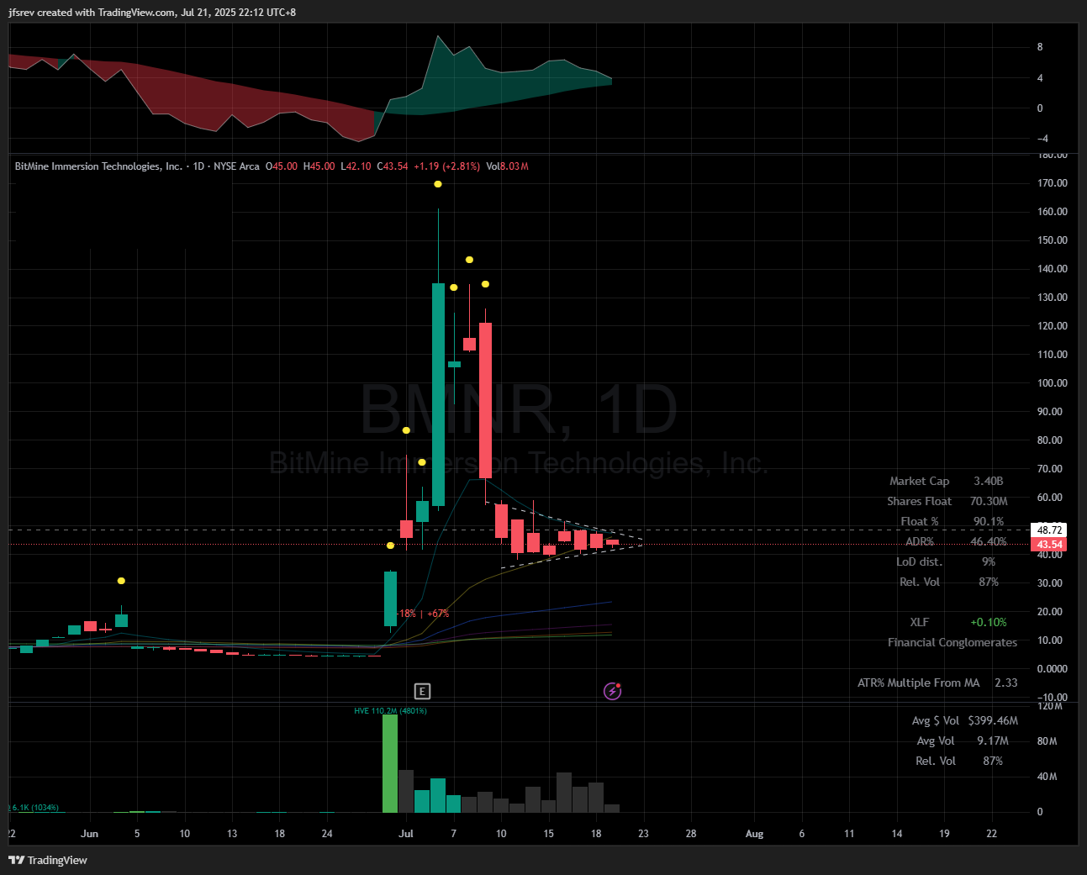Select the high value H45.00
This screenshot has height=875, width=1087.
point(319,166)
